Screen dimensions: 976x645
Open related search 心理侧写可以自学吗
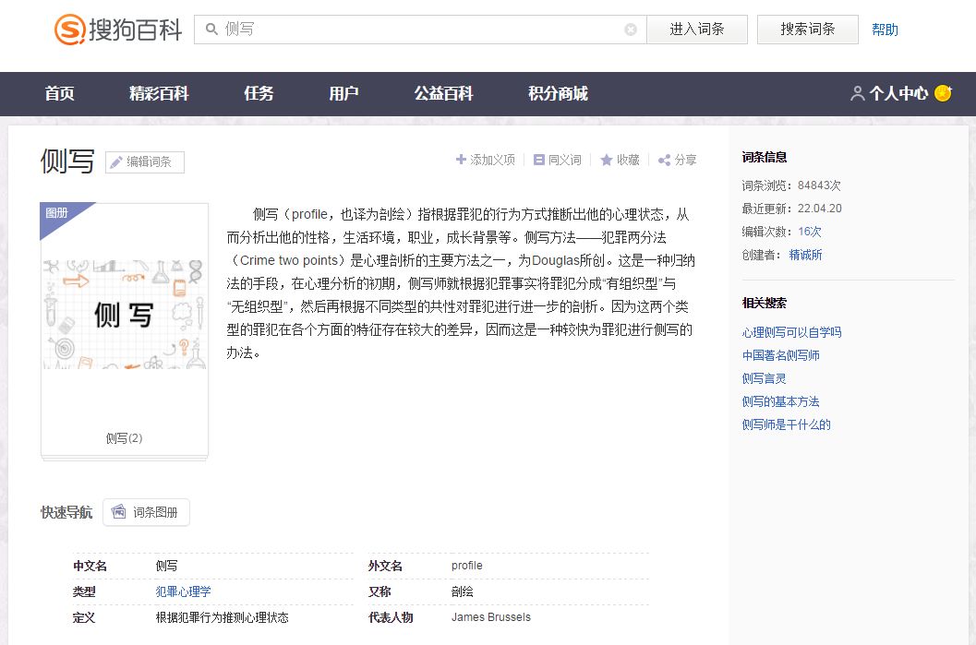(x=791, y=332)
